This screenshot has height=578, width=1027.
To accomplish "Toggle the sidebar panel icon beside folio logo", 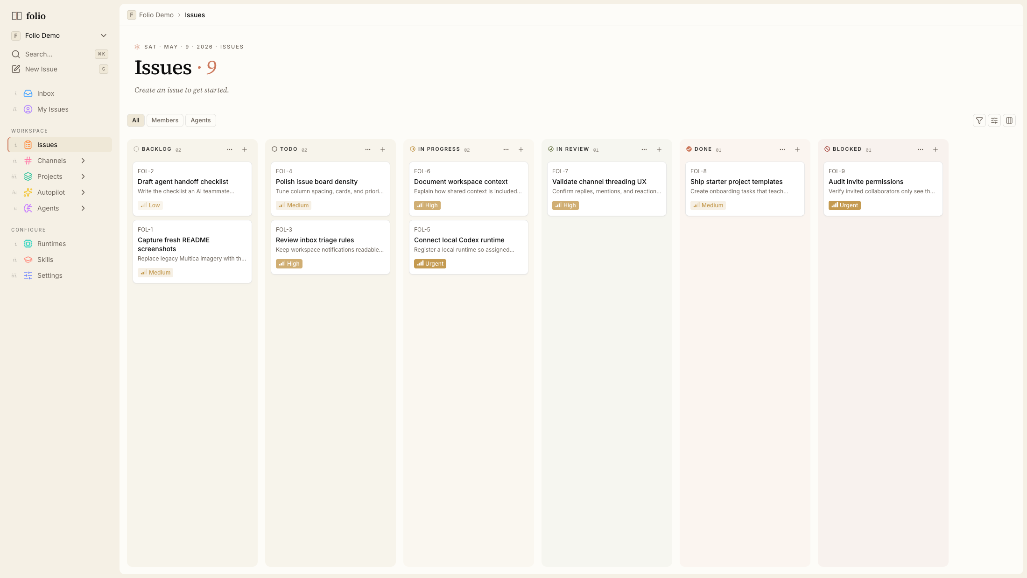I will (x=17, y=16).
